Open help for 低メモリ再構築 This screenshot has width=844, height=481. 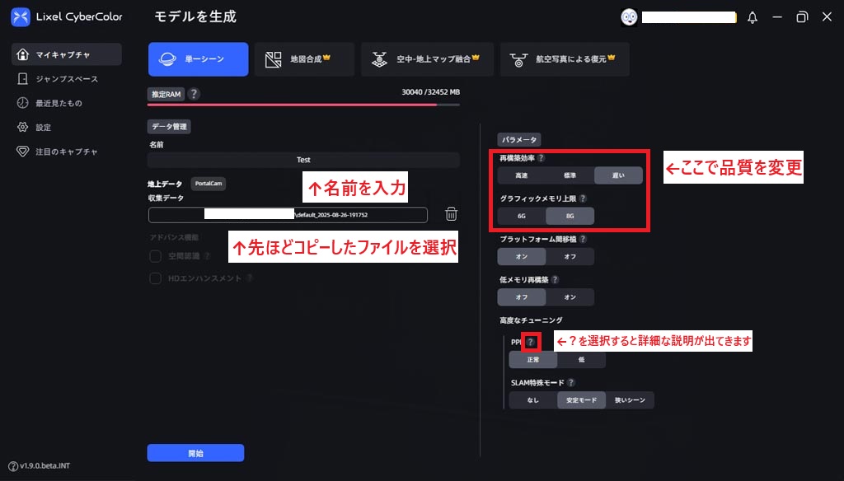click(x=555, y=280)
